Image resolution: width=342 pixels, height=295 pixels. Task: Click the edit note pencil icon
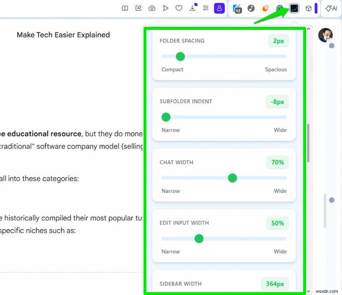tap(138, 8)
